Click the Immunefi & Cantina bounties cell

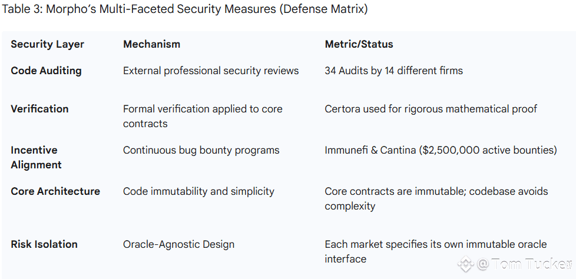pos(441,150)
